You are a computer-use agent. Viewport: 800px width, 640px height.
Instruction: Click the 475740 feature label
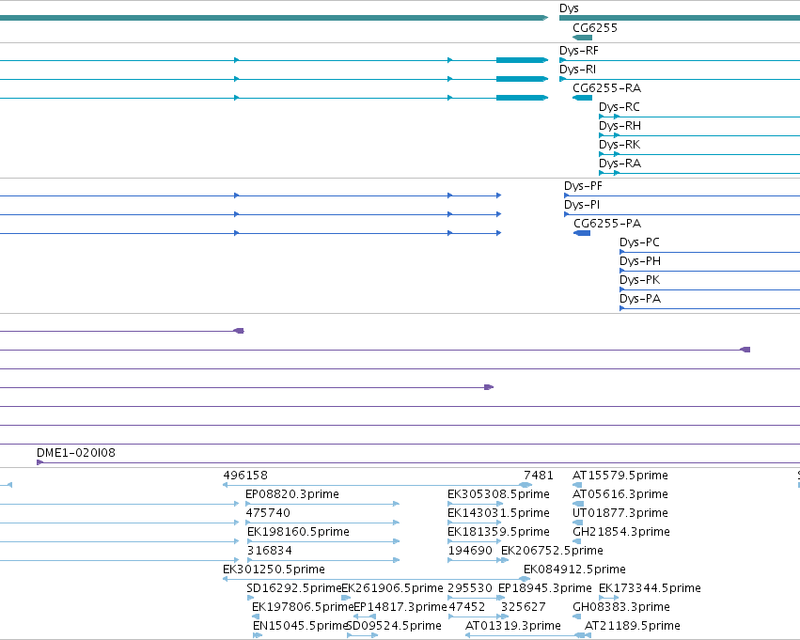pos(268,513)
